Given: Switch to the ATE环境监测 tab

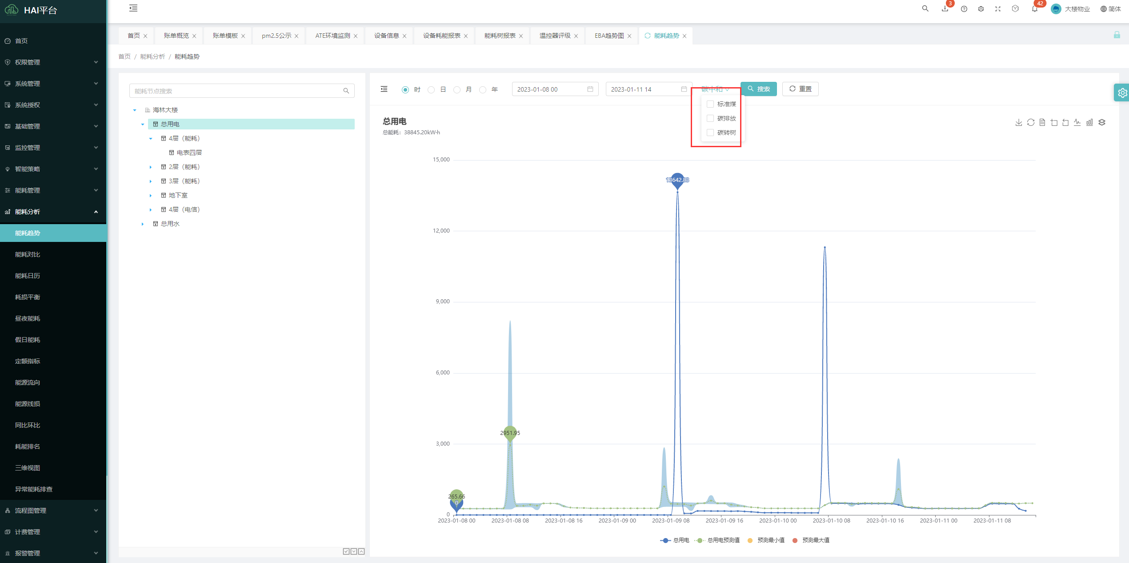Looking at the screenshot, I should (332, 36).
